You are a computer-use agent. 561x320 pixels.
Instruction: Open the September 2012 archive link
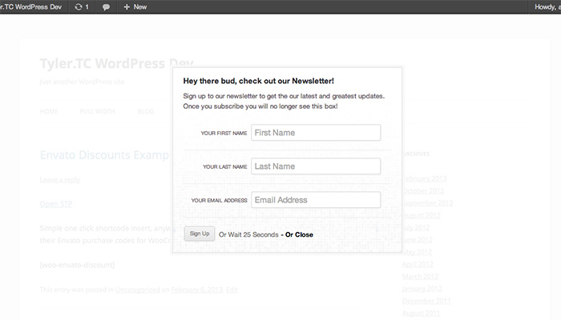[427, 203]
